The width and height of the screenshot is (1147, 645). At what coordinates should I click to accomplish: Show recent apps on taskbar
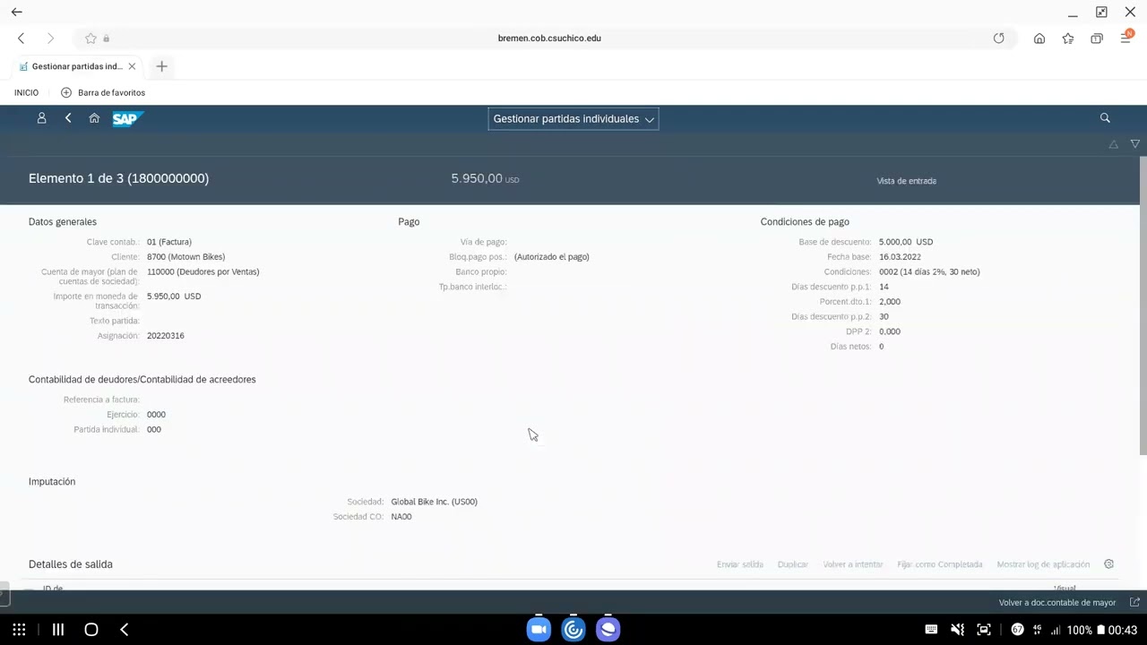(x=58, y=630)
